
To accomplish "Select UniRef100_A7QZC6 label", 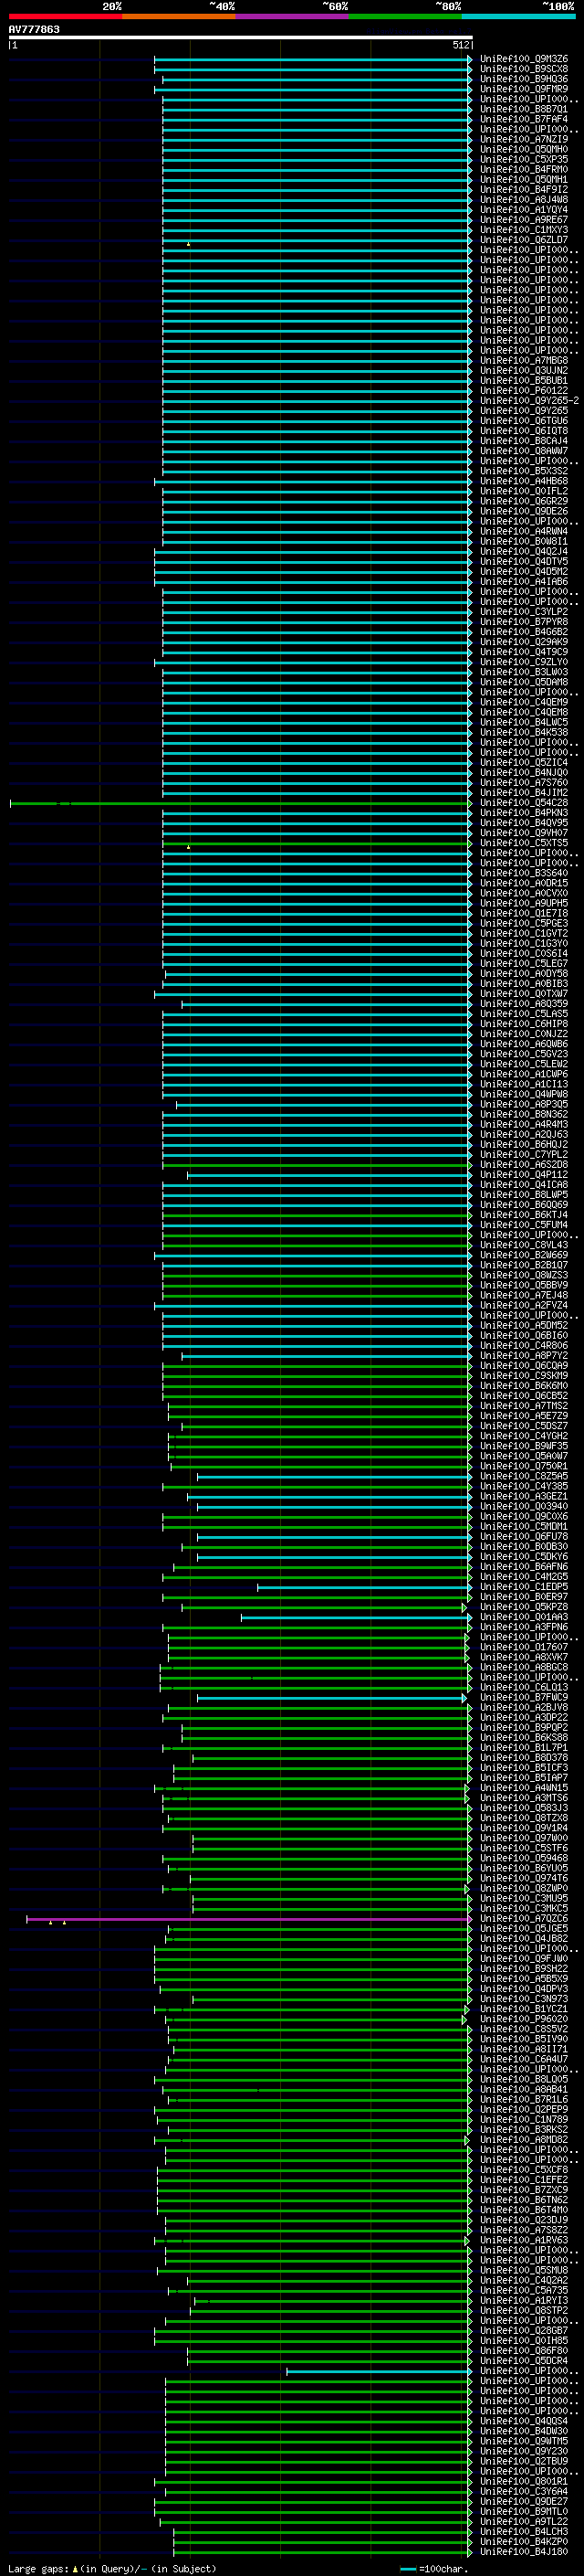I will 524,1918.
